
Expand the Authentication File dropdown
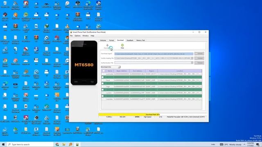[192, 62]
